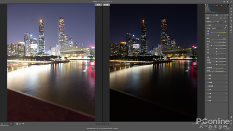The image size is (233, 131).
Task: Click the Black & White button
Action: 225,18
